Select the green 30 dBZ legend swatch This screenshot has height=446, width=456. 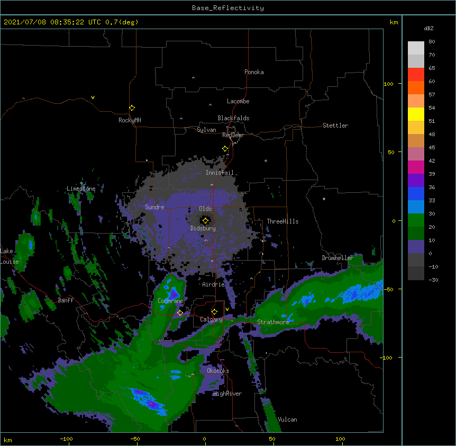(x=416, y=220)
